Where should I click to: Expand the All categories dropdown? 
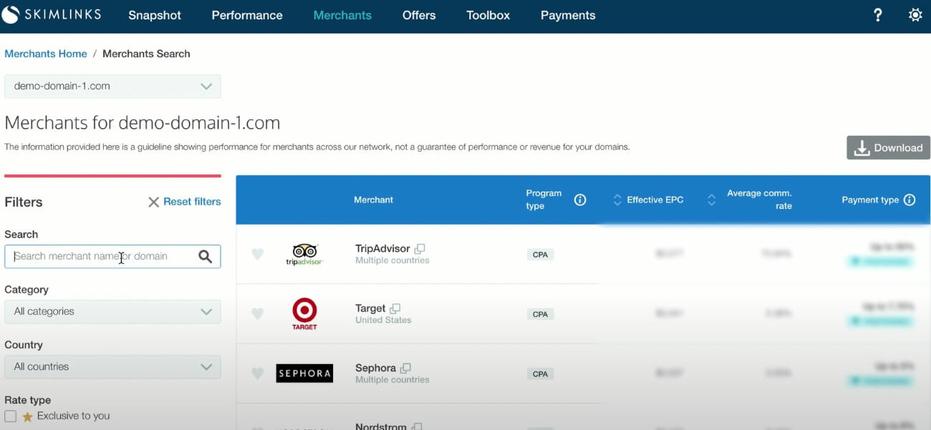tap(112, 311)
